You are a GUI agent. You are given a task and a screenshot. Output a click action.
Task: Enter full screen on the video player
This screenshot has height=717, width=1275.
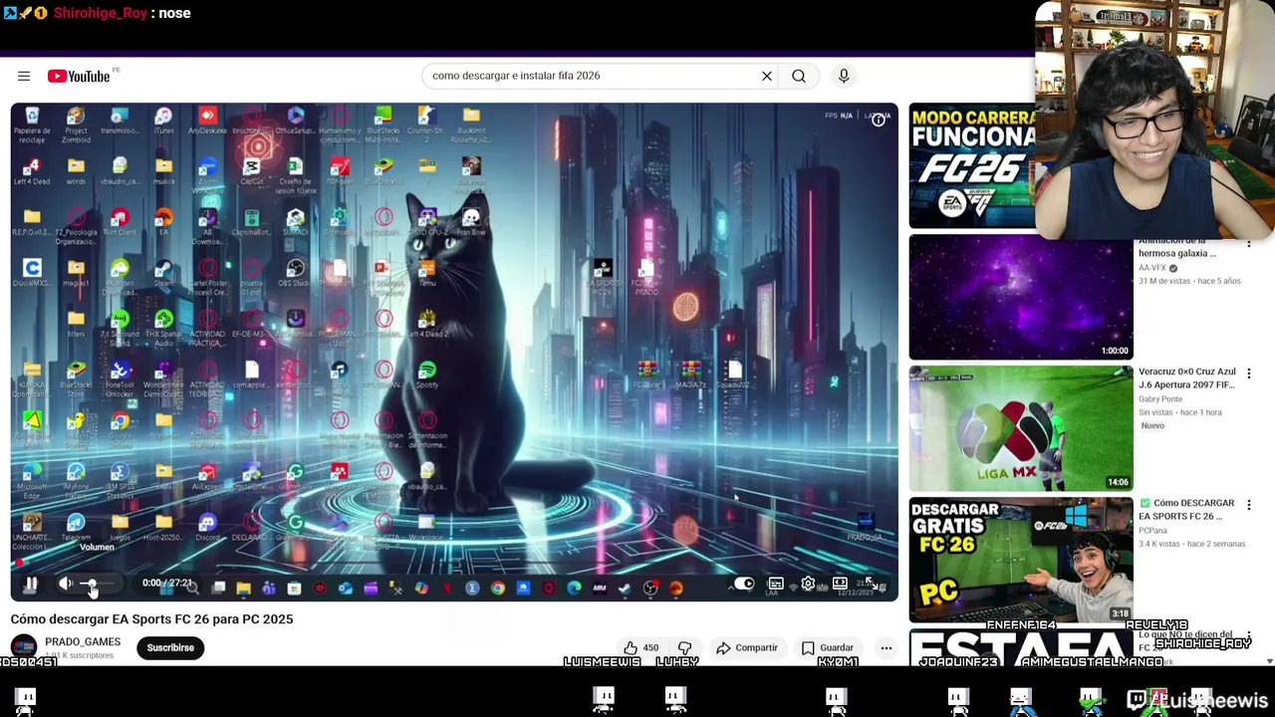point(870,585)
